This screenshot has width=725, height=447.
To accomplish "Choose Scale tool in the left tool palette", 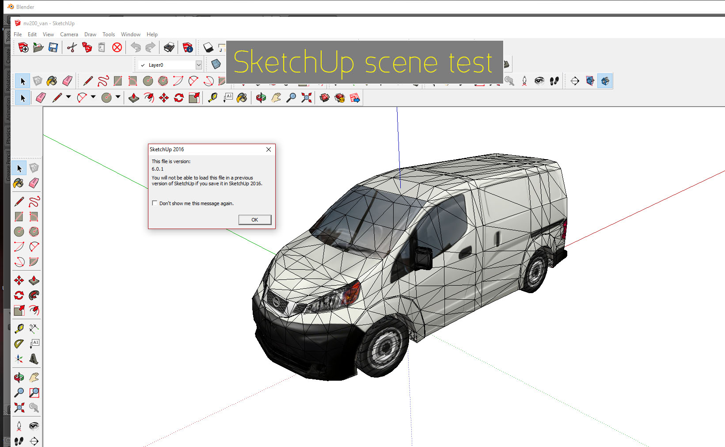I will [x=19, y=310].
